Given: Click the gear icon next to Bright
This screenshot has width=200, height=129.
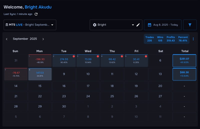Looking at the screenshot, I should coord(95,25).
